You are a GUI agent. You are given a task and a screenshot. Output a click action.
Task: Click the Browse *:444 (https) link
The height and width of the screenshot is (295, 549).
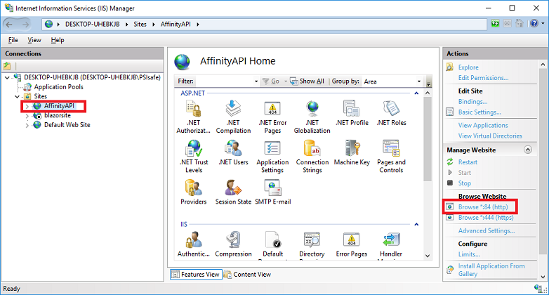[x=487, y=218]
